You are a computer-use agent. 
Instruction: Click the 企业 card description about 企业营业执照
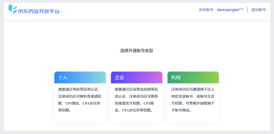click(137, 100)
